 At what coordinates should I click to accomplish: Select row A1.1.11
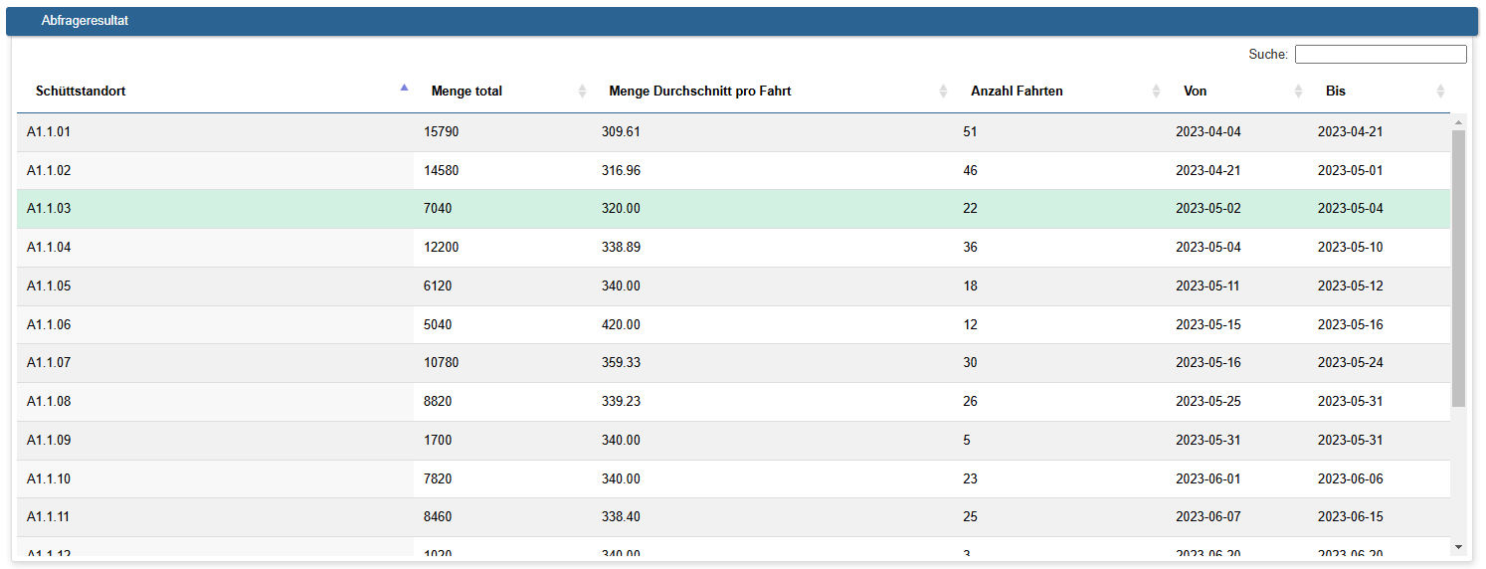pyautogui.click(x=733, y=517)
